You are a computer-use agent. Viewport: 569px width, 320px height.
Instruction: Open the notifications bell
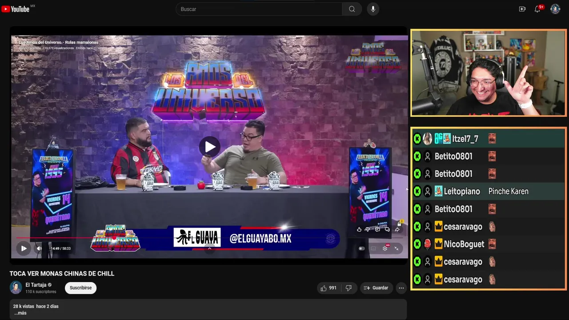click(x=537, y=9)
